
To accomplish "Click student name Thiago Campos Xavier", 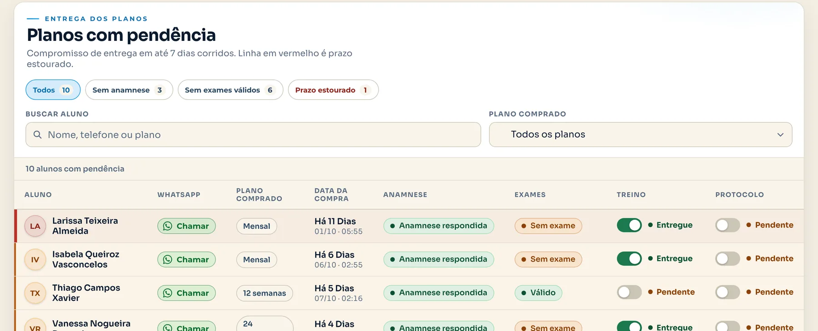I will point(86,293).
